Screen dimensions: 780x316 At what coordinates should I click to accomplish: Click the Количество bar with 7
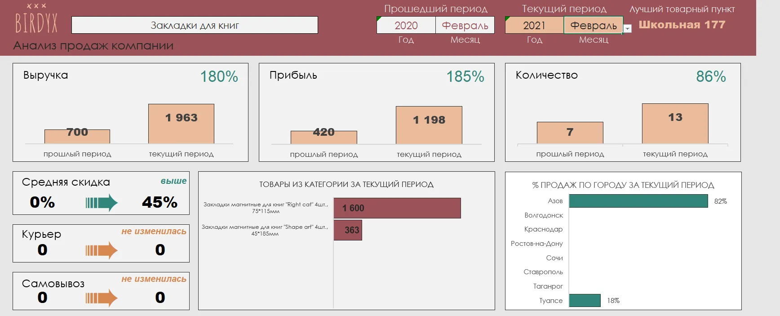pyautogui.click(x=570, y=133)
